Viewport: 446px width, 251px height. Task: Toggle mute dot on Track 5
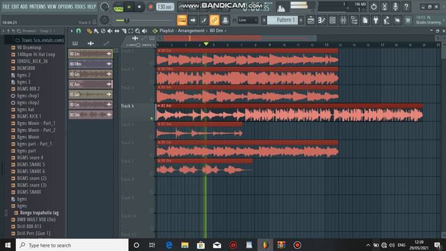152,137
